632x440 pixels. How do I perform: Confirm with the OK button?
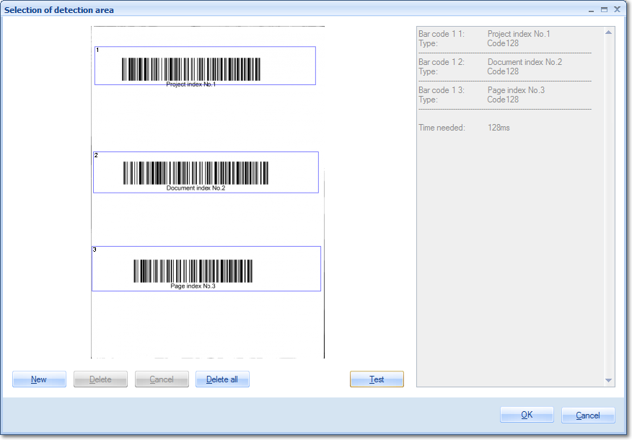tap(527, 415)
